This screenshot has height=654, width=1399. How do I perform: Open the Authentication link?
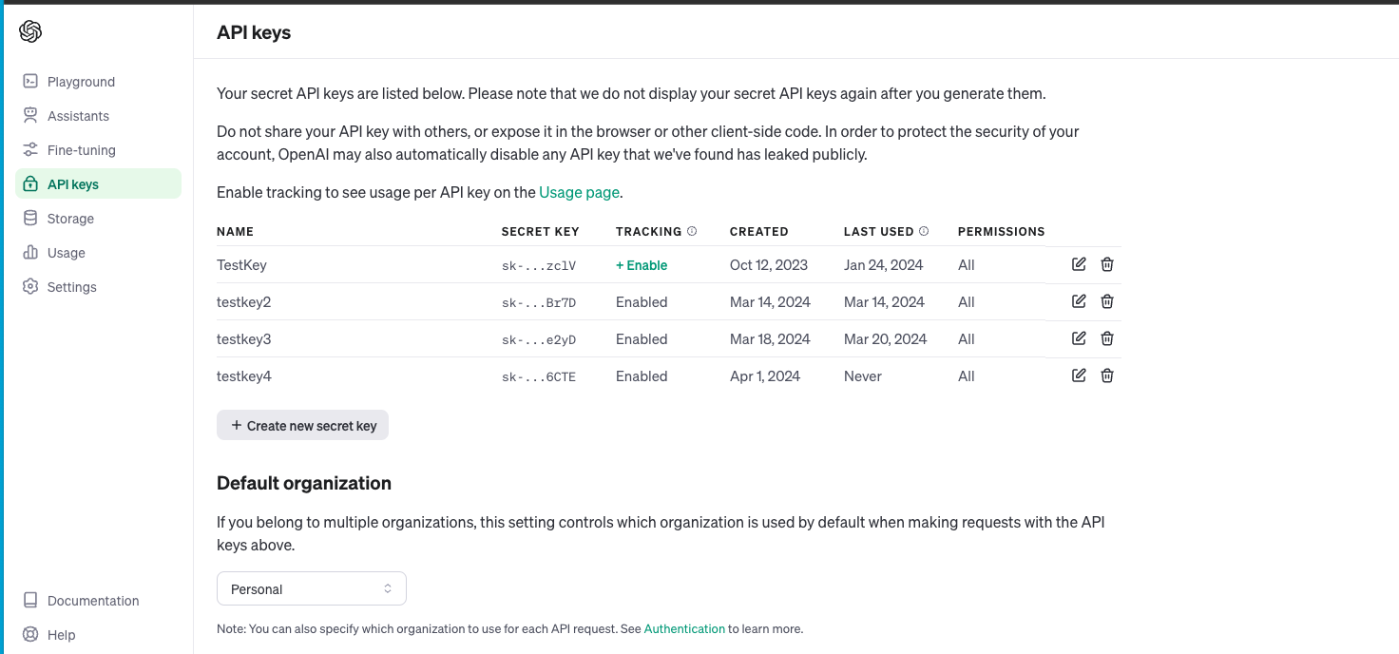tap(684, 628)
